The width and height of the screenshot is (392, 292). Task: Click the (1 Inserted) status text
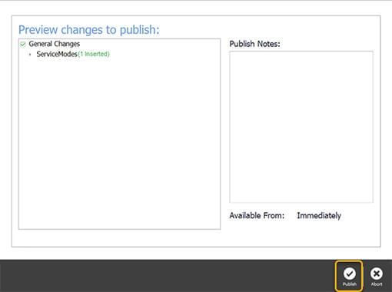pos(94,54)
